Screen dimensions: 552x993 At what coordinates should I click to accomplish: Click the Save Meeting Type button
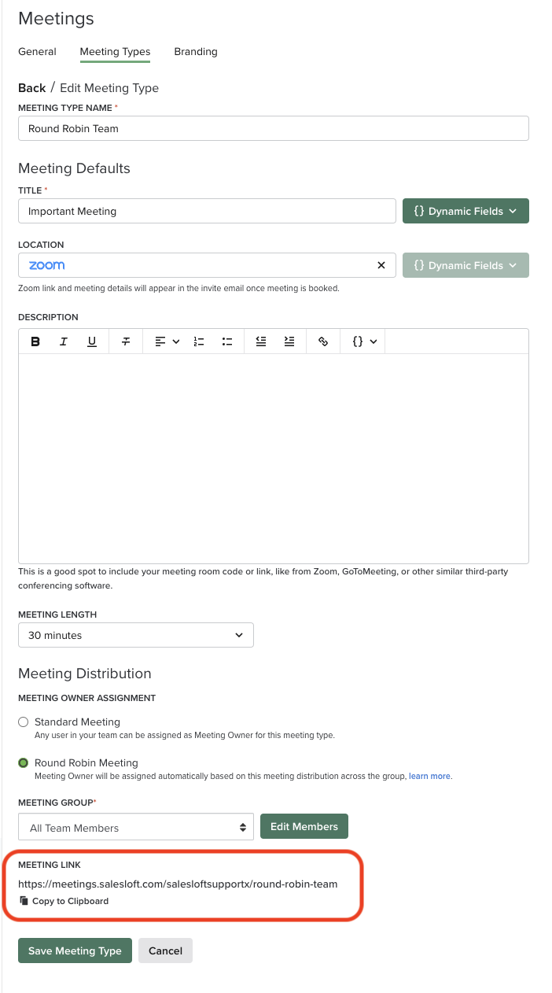75,951
